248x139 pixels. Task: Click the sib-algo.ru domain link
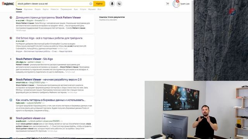(x=21, y=62)
